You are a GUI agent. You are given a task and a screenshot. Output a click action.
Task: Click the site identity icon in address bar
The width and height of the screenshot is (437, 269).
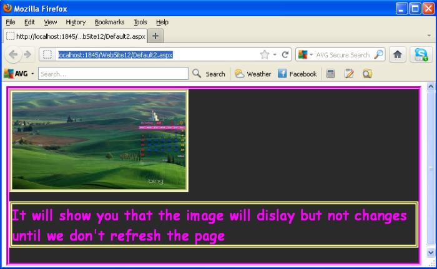tap(47, 55)
